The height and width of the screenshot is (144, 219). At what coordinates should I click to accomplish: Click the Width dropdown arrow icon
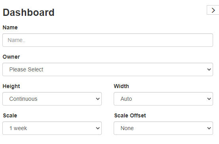tap(209, 99)
